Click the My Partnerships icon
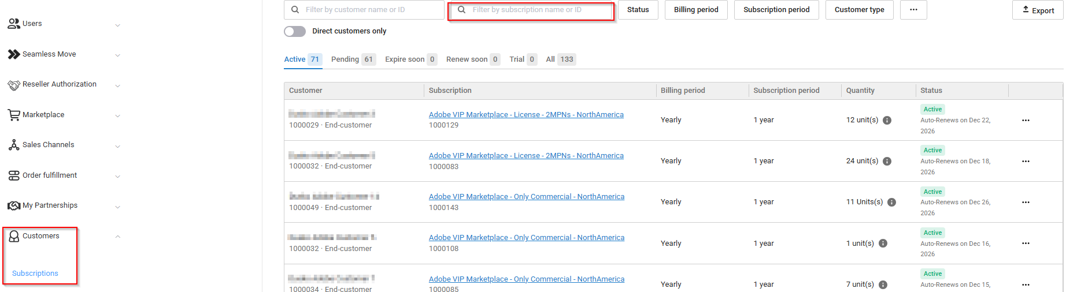The width and height of the screenshot is (1066, 292). 14,205
